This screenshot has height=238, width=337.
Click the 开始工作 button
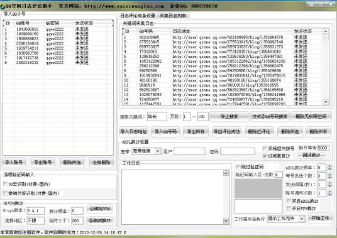click(x=320, y=218)
